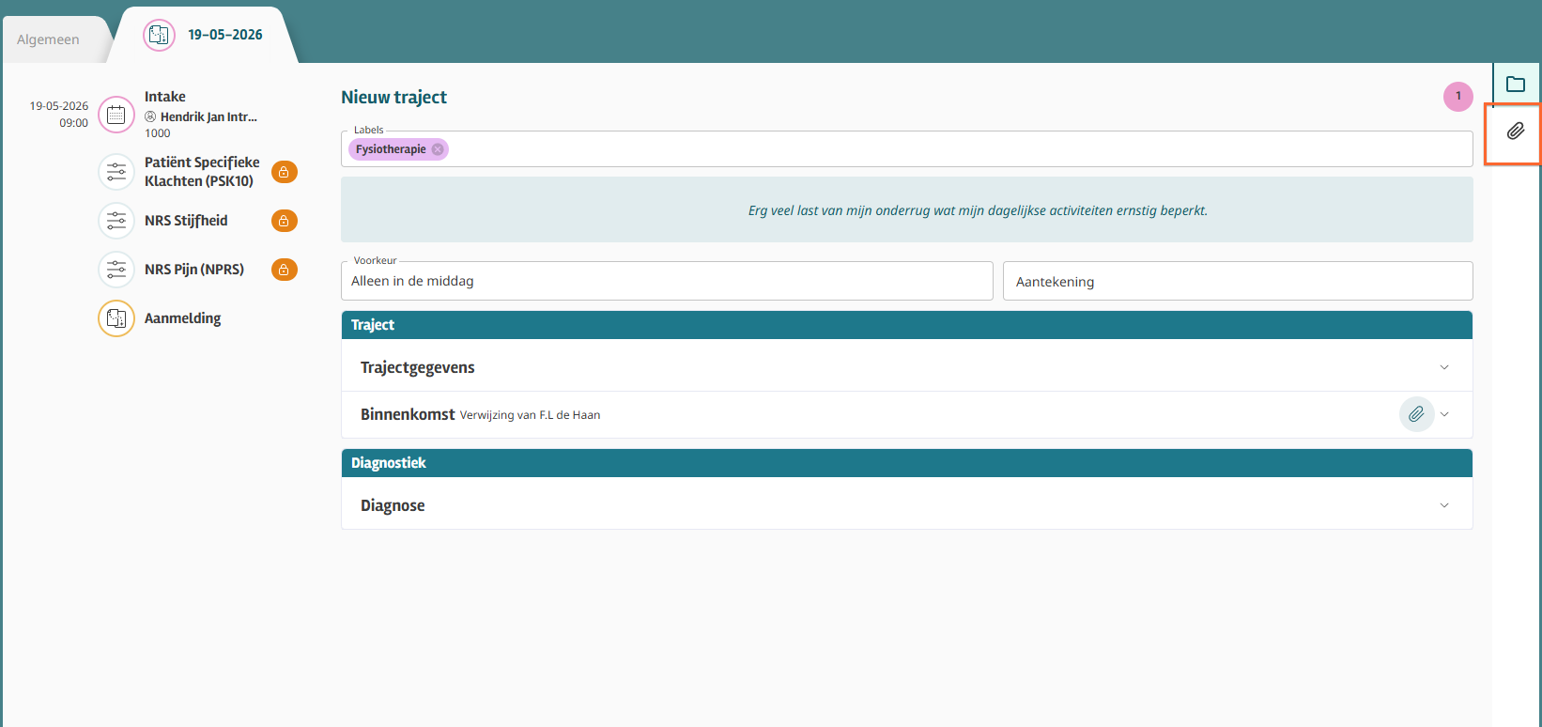Click the Nieuw traject title
Viewport: 1542px width, 727px height.
pos(393,97)
